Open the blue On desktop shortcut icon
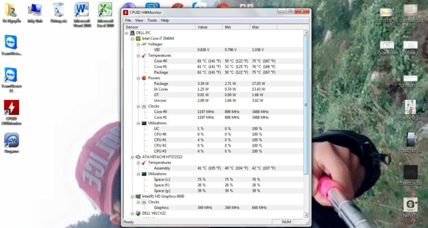The image size is (428, 228). point(11,143)
